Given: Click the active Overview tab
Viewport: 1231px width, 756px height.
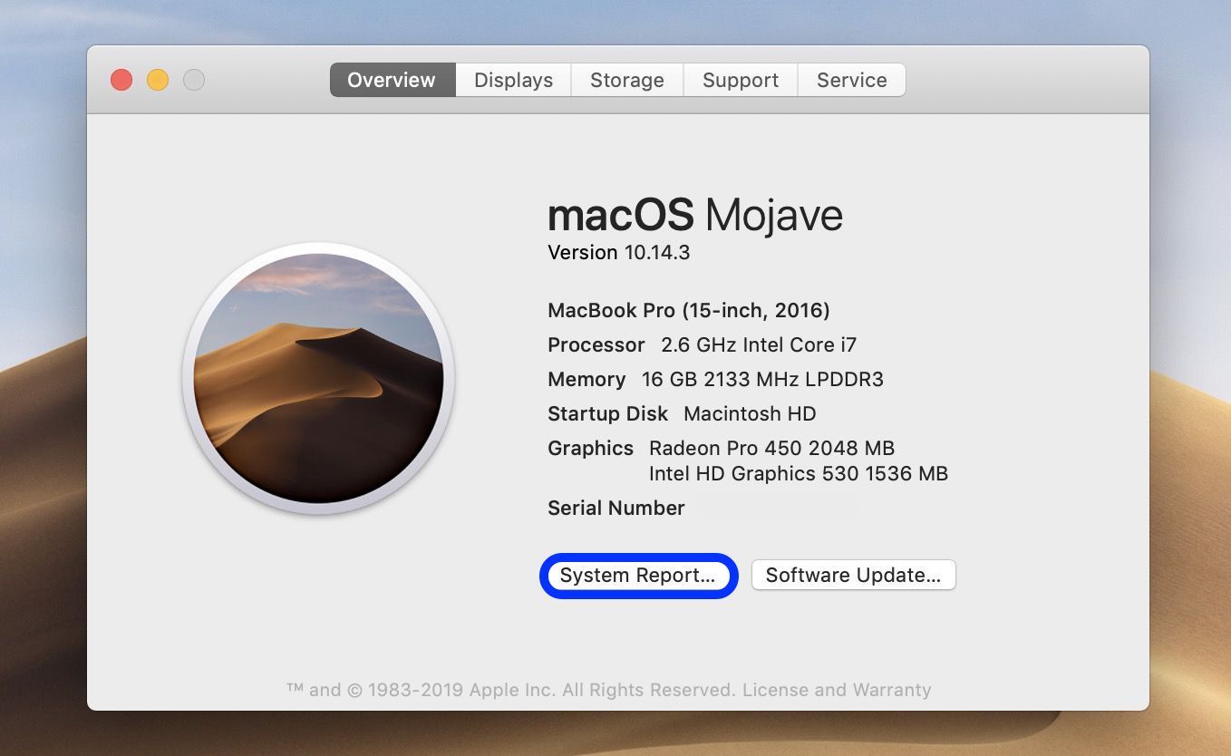Looking at the screenshot, I should 391,80.
